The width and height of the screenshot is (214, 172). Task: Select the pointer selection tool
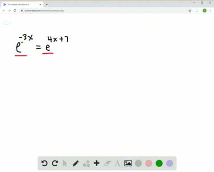tap(65, 164)
